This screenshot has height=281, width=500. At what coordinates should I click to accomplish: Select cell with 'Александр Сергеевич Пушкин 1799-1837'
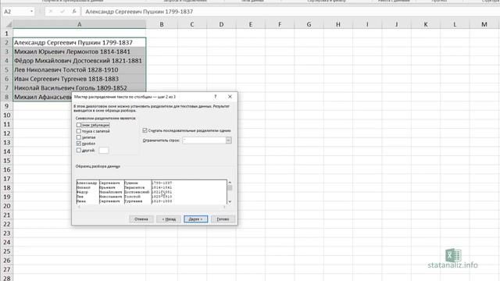click(80, 42)
